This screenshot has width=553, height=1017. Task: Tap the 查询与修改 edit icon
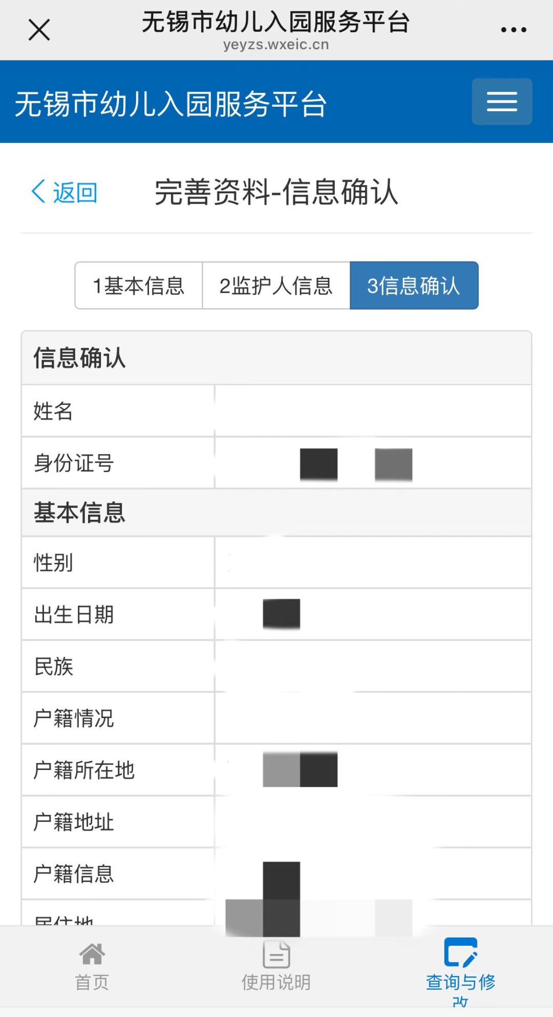460,952
